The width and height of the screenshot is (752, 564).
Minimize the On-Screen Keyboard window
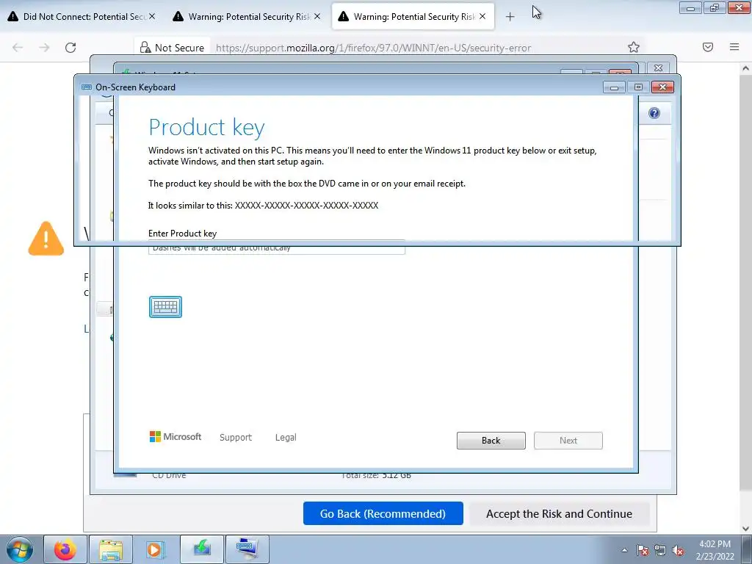614,87
